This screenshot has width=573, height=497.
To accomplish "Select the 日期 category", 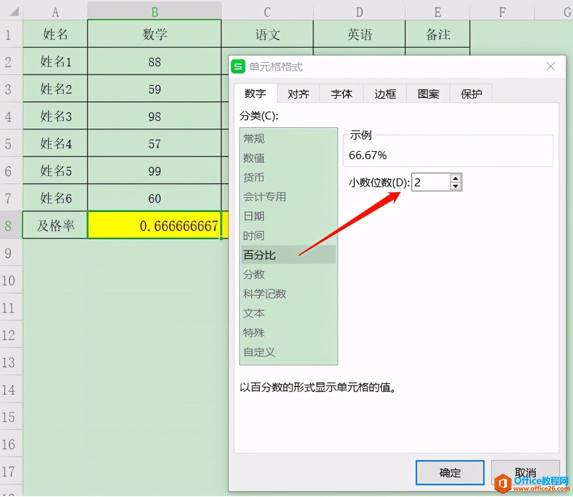I will [x=288, y=216].
